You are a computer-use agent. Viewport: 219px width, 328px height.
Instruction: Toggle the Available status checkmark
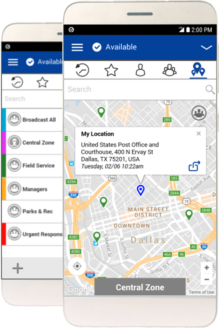coord(97,47)
